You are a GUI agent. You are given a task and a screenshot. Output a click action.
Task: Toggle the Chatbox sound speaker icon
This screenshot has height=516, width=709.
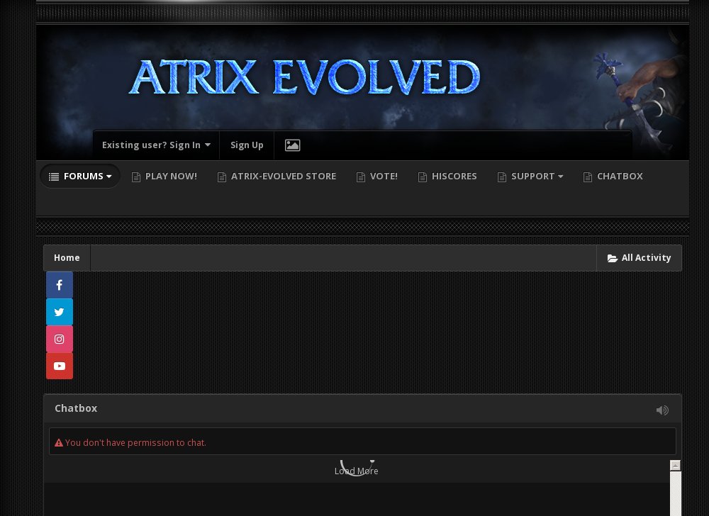point(662,410)
